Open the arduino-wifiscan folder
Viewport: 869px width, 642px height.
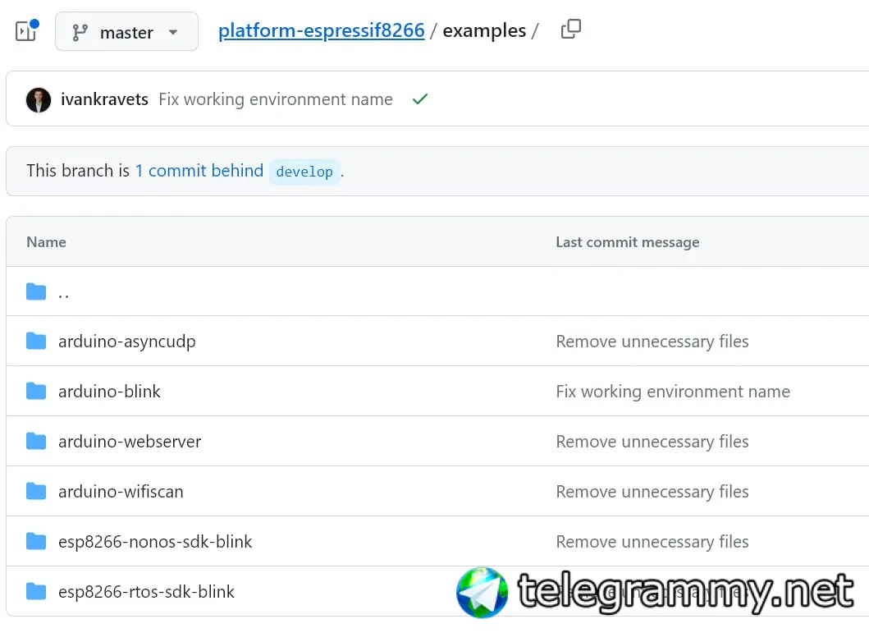point(121,492)
